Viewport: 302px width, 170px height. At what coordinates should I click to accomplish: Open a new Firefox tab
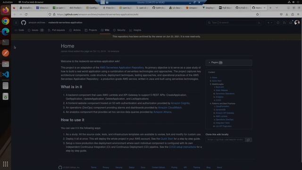270,8
